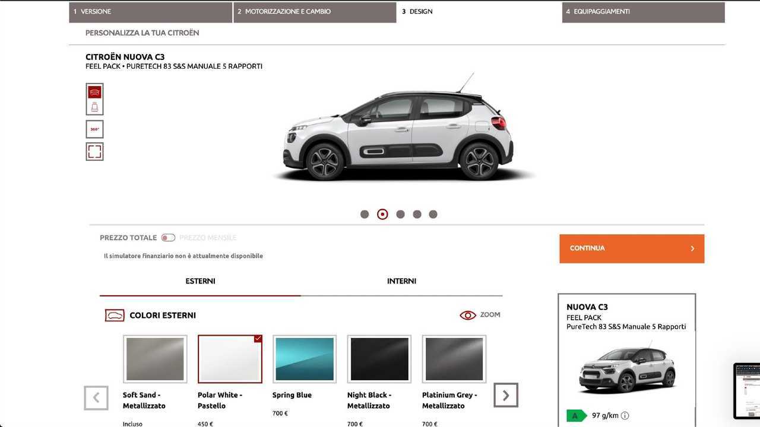This screenshot has height=427, width=760.
Task: Choose Platinium Grey metallic color swatch
Action: point(454,359)
